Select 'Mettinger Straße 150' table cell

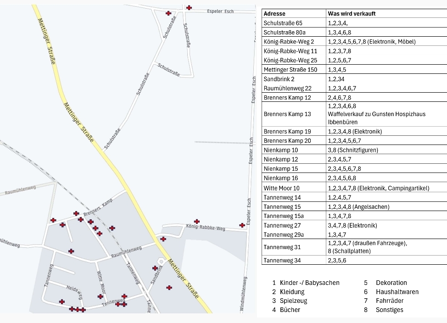coord(294,70)
